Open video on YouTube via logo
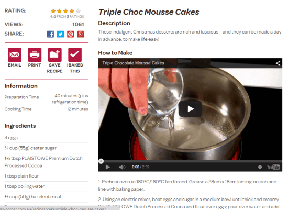288x210 pixels. point(273,167)
